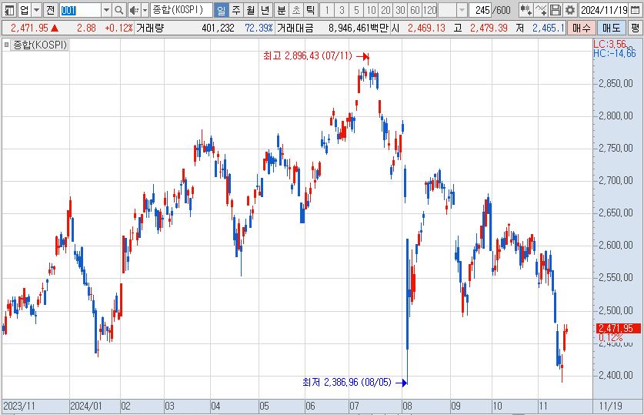Expand the dropdown beside the speaker icon
The image size is (644, 415).
pos(145,10)
